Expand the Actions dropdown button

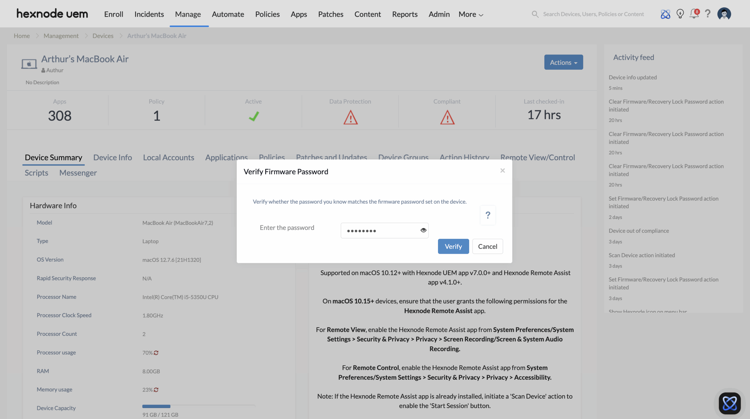point(563,62)
